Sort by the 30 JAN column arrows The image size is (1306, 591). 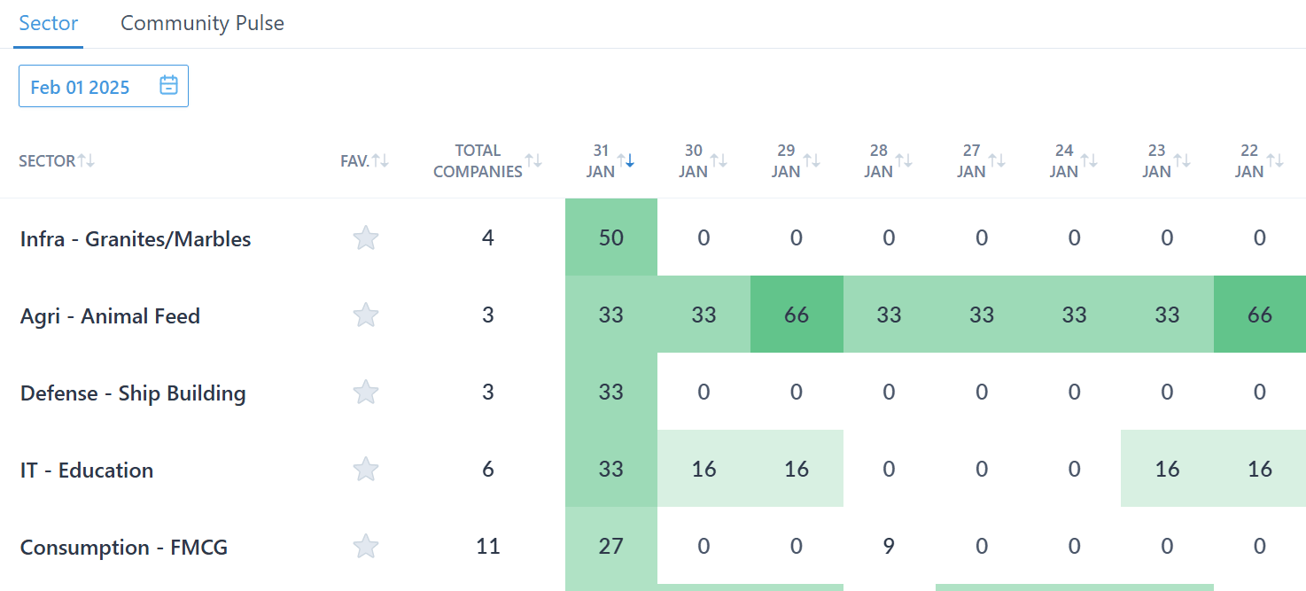click(x=719, y=160)
